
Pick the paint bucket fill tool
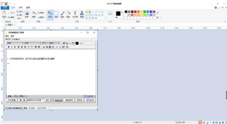point(68,14)
